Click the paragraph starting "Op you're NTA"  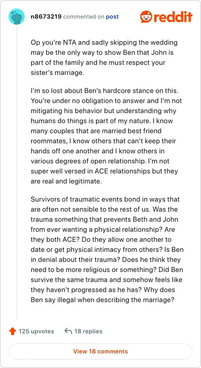click(104, 58)
